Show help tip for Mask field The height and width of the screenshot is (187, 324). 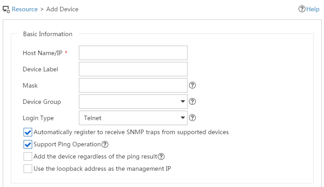[x=193, y=85]
